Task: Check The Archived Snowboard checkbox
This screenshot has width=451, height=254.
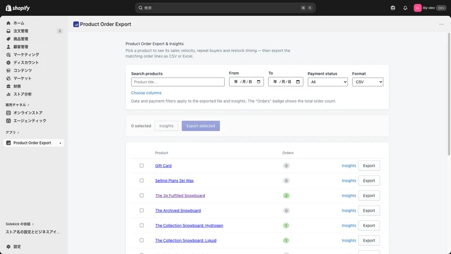Action: (x=142, y=211)
